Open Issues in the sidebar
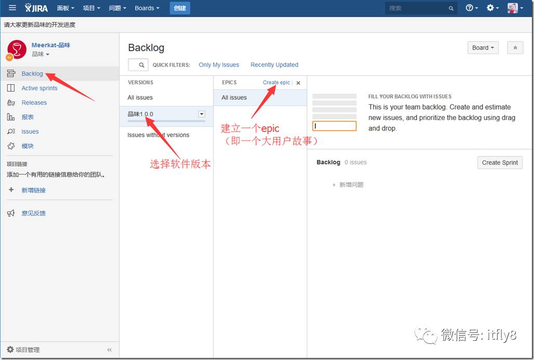 30,131
